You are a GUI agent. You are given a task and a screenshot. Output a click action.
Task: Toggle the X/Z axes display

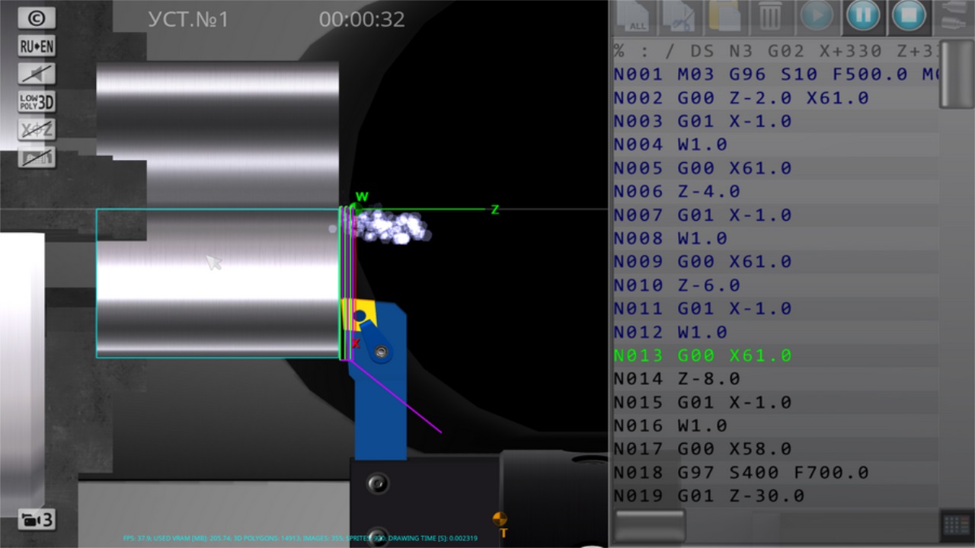[37, 129]
